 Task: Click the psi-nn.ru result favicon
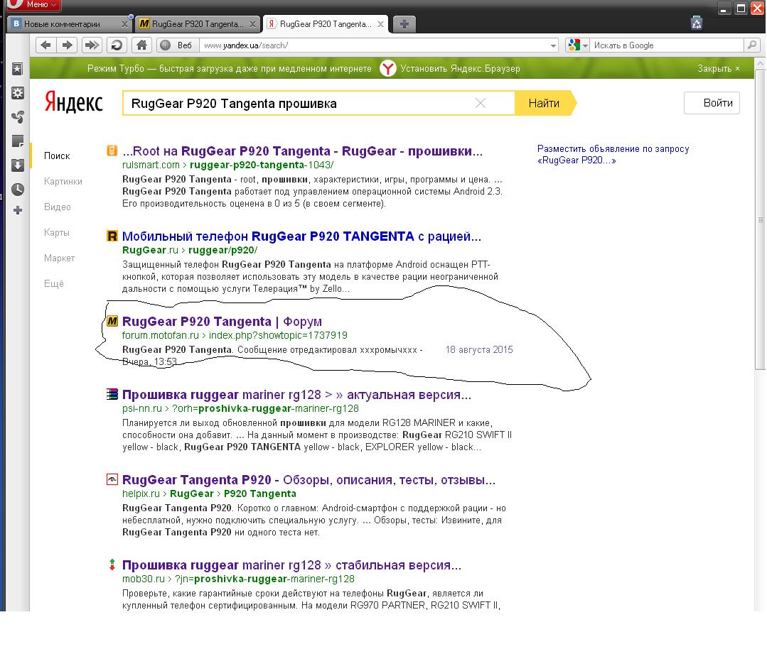112,394
